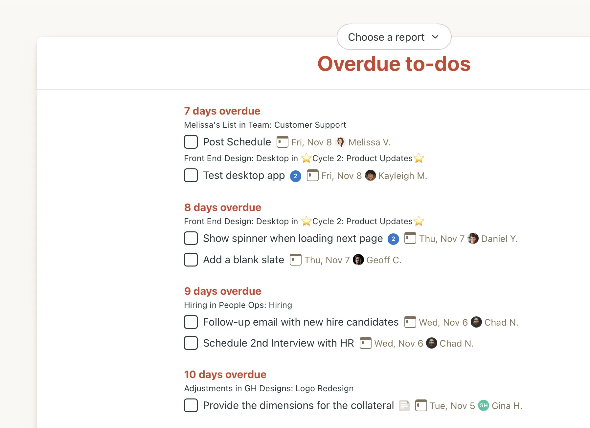Open Melissa's List in Team: Customer Support
Viewport: 590px width, 428px height.
click(265, 125)
